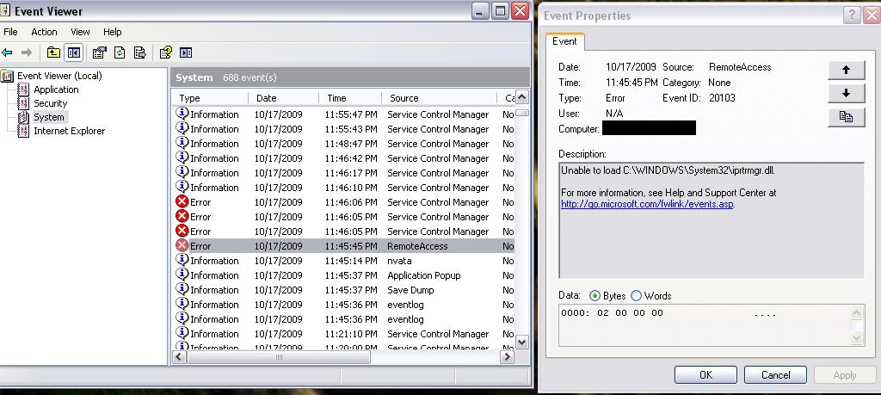Open the Action menu

pos(44,32)
